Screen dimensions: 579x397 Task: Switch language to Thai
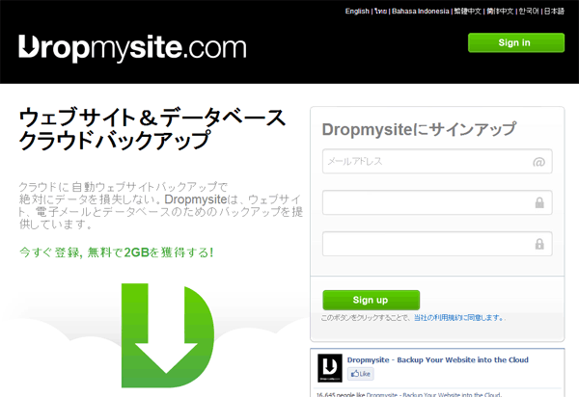(381, 12)
